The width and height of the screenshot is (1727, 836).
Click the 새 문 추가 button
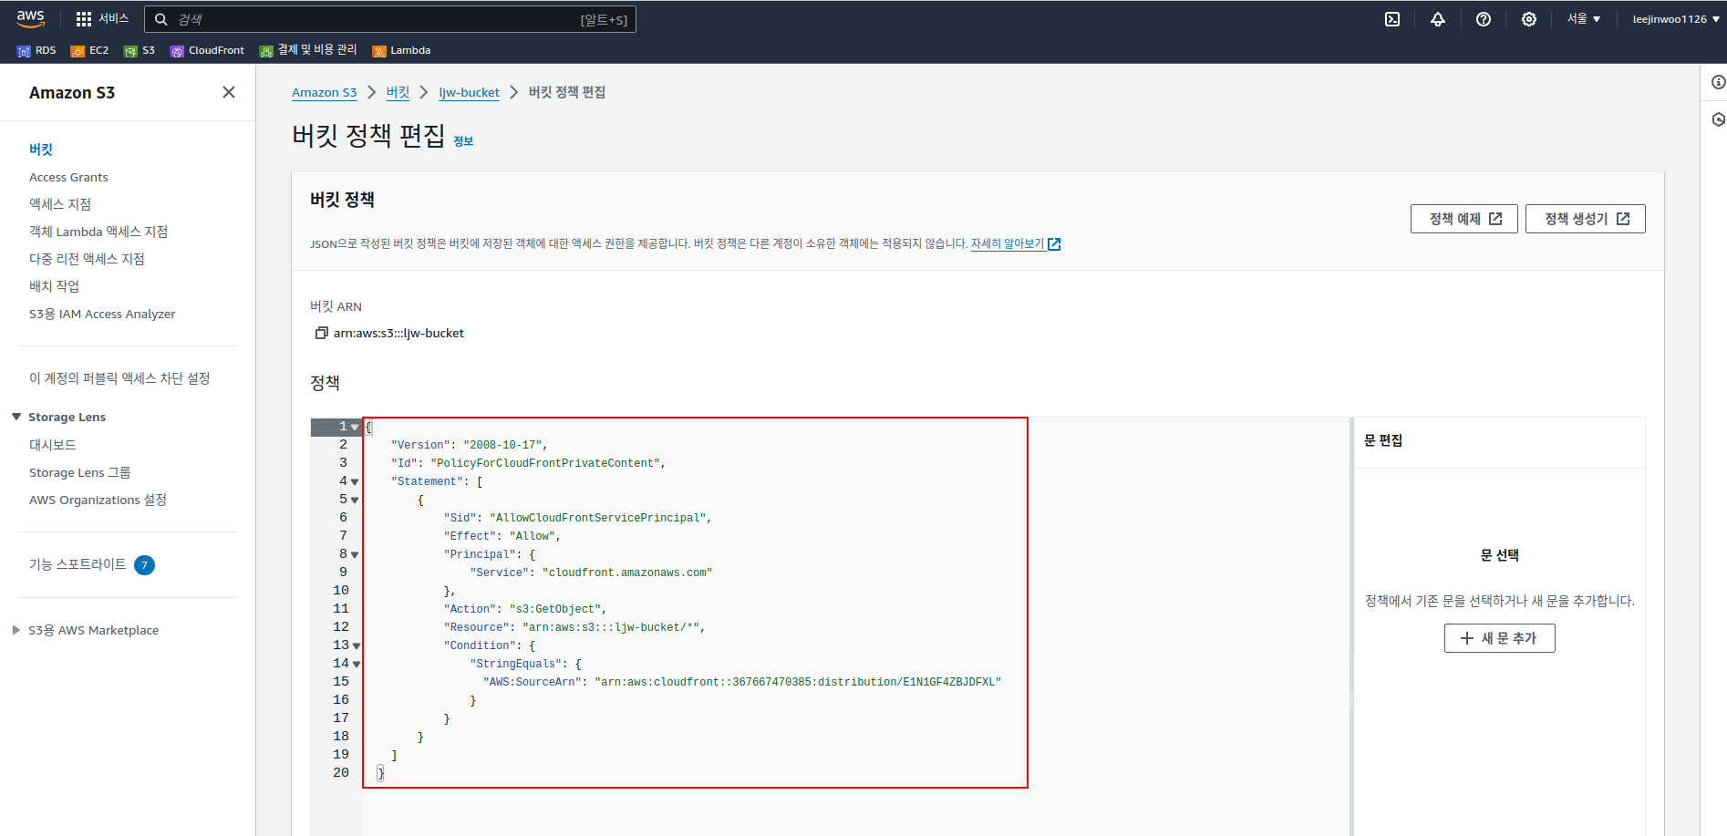point(1499,638)
